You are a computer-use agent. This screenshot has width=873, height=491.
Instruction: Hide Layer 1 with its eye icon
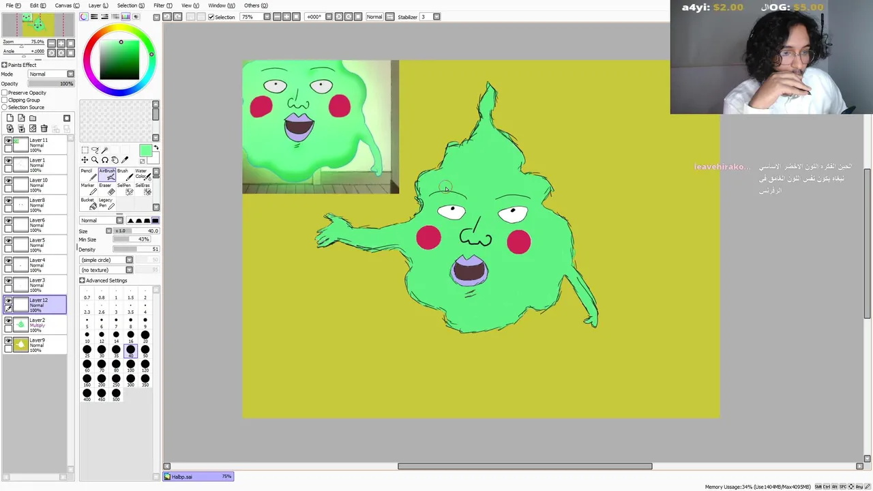click(8, 160)
